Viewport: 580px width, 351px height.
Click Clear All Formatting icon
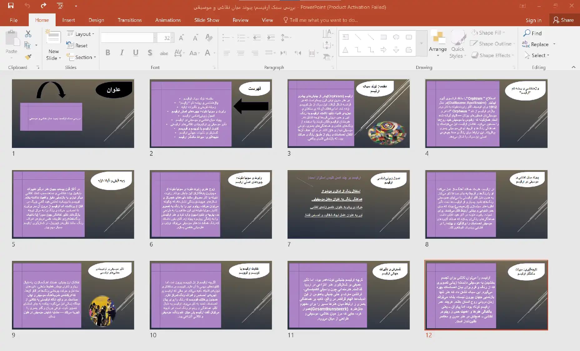click(x=209, y=38)
